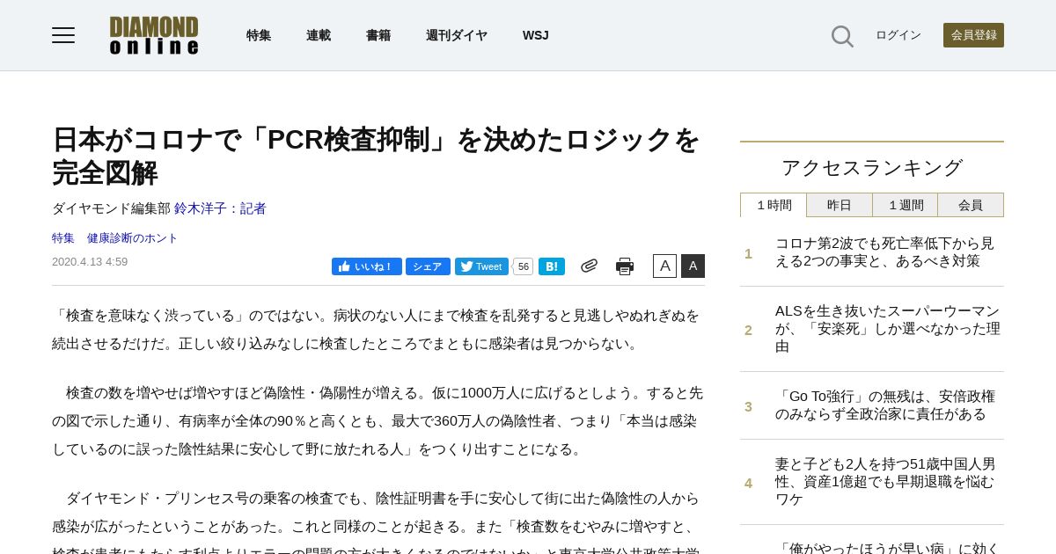Click the 特集 category link under byline
The width and height of the screenshot is (1056, 554).
[x=63, y=238]
